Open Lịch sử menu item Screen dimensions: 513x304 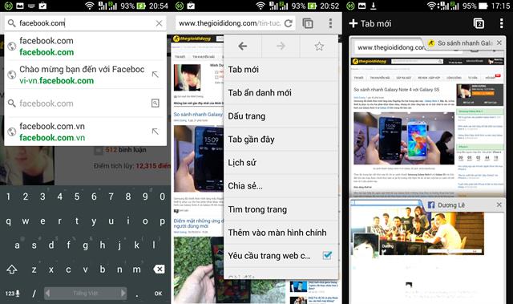pos(281,163)
